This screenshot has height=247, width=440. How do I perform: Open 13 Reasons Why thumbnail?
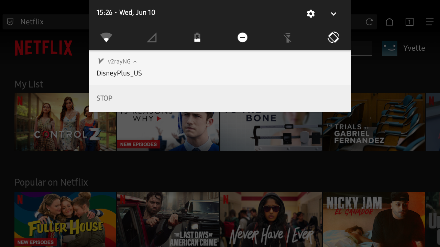coord(168,131)
